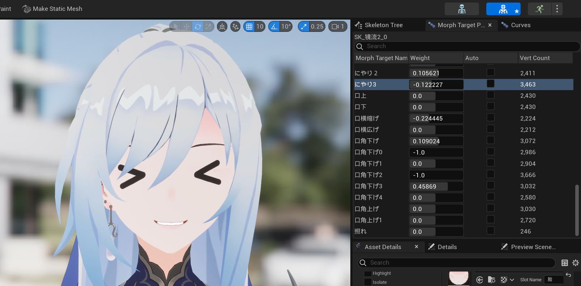Browse to material in content browser

pos(492,280)
